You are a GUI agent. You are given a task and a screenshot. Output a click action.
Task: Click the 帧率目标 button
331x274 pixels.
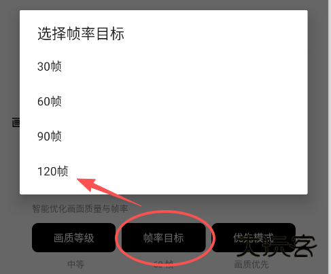click(x=164, y=238)
